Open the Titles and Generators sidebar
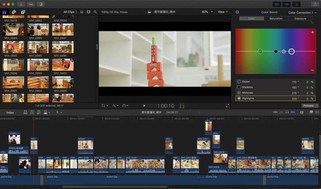The width and height of the screenshot is (321, 189). click(23, 12)
